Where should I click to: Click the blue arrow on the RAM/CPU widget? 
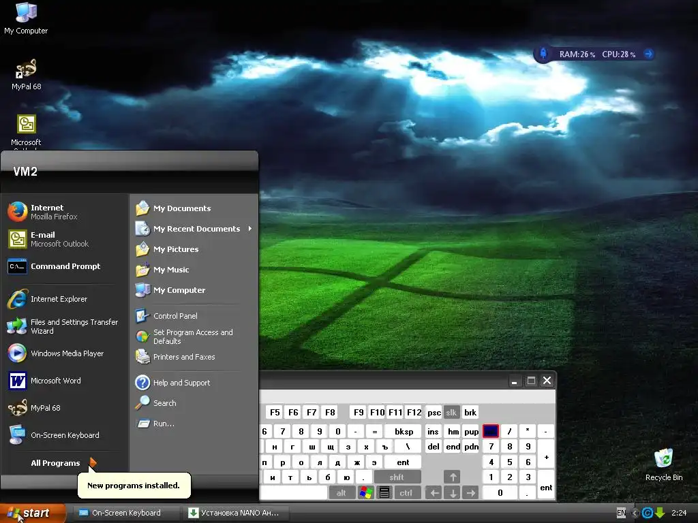(x=648, y=54)
